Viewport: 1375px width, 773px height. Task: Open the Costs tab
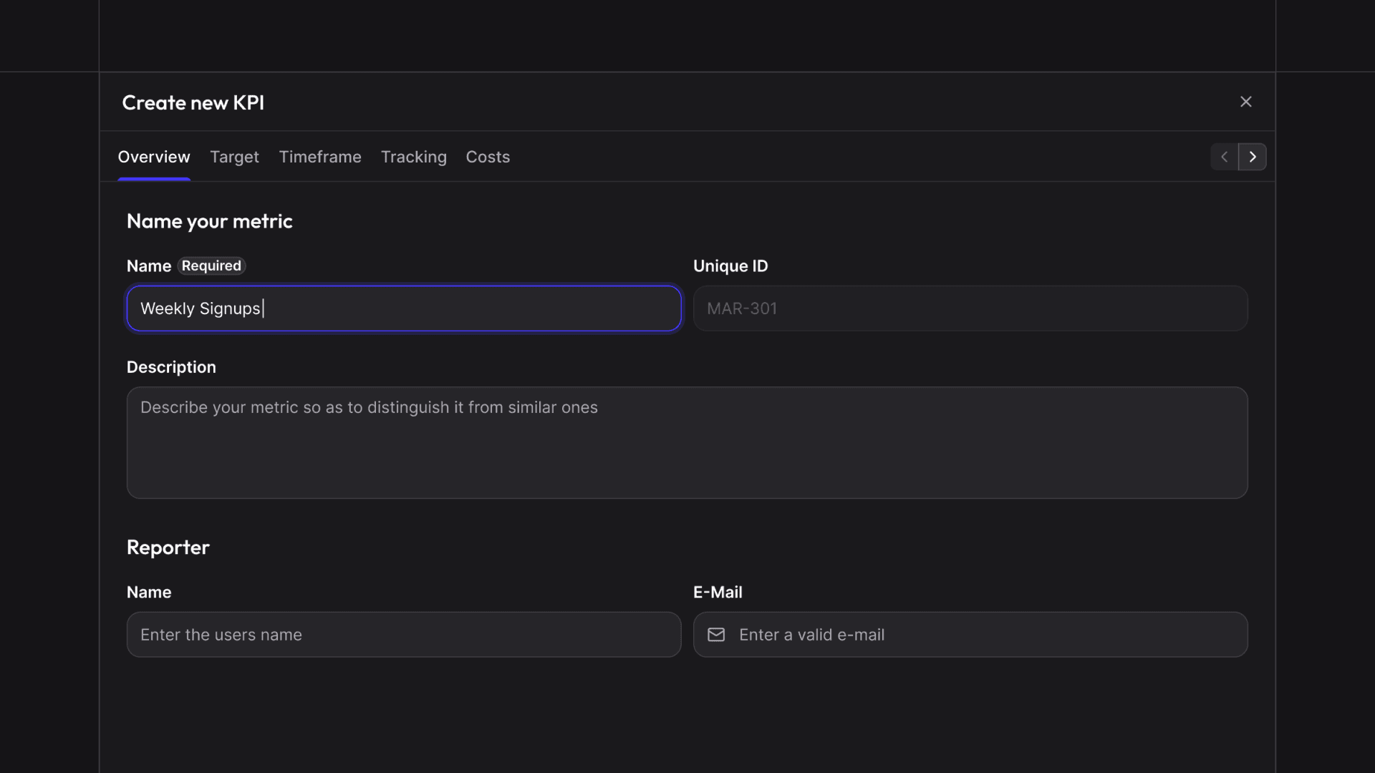click(488, 157)
